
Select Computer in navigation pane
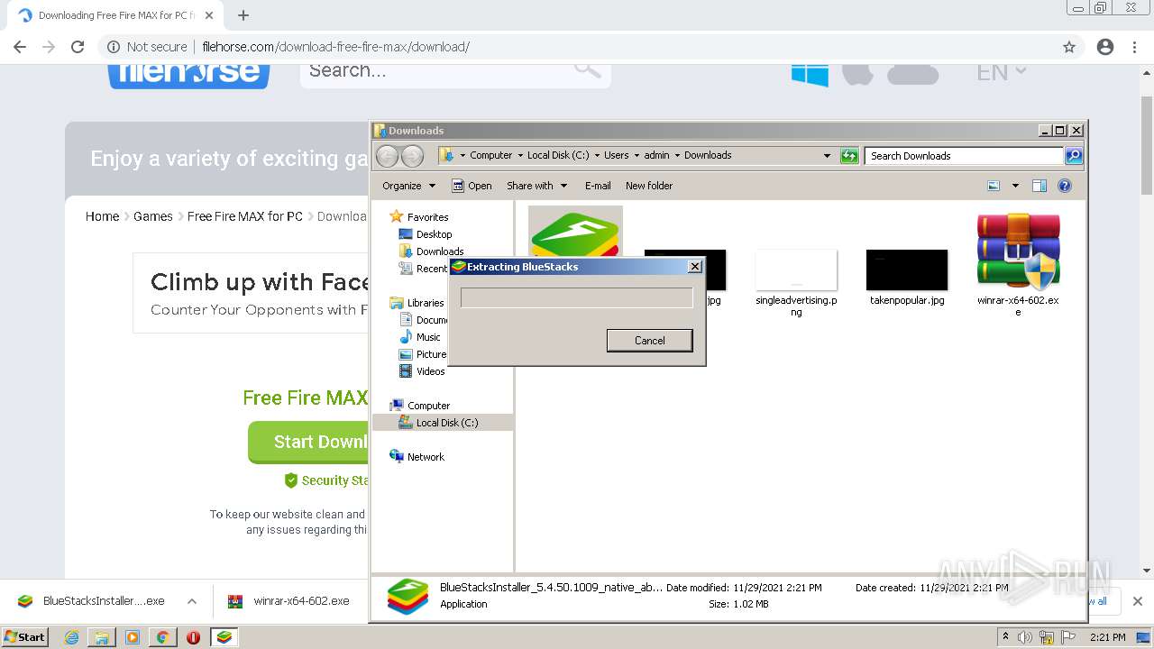428,406
